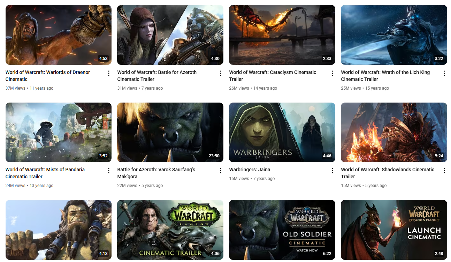Click title 'World of Warcraft: Warlords of Draenor Cinematic'
451x262 pixels.
pos(48,76)
